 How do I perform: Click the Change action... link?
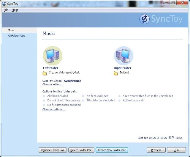[x=53, y=84]
